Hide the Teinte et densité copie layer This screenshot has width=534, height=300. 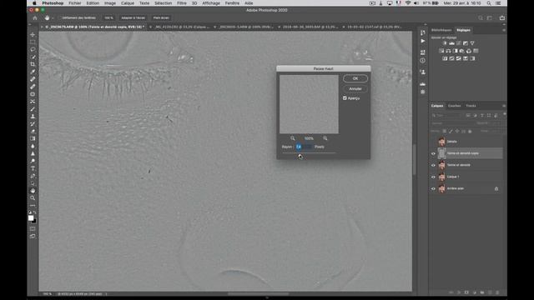[433, 153]
